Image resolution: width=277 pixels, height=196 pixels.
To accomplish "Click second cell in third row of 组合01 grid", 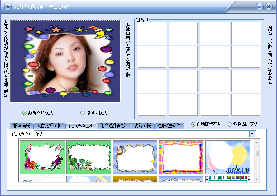I will click(183, 81).
